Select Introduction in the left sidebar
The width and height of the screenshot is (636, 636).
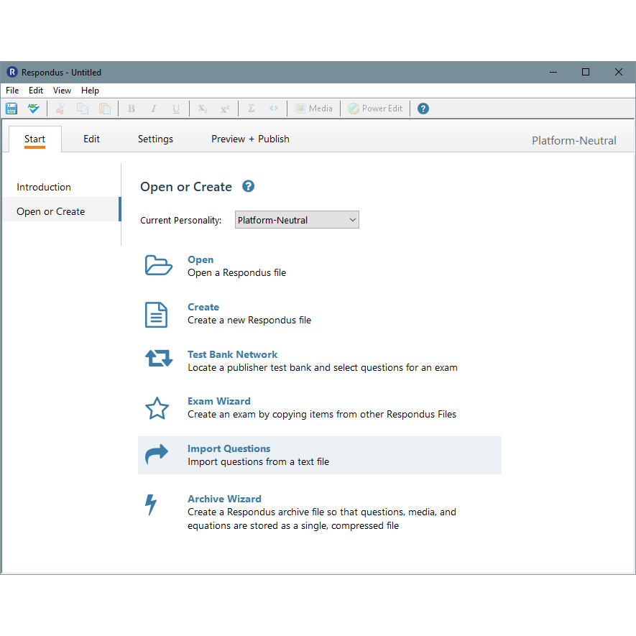(44, 187)
